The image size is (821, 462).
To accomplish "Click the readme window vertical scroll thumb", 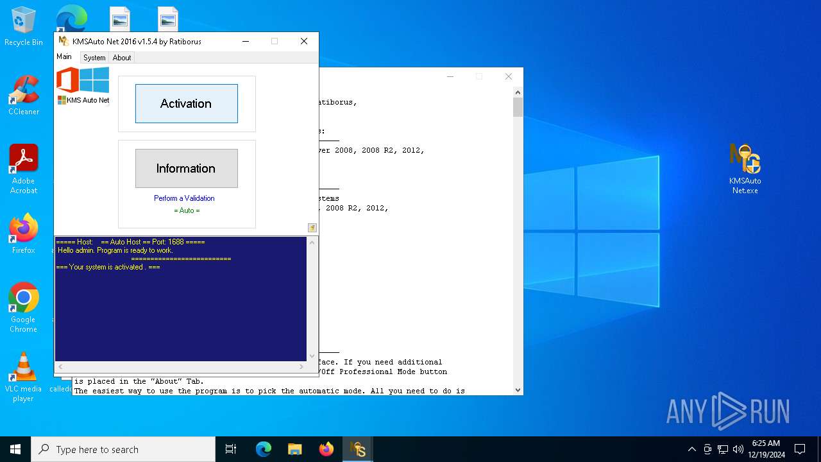I will [x=518, y=107].
